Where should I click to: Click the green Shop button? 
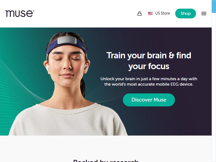tap(185, 13)
